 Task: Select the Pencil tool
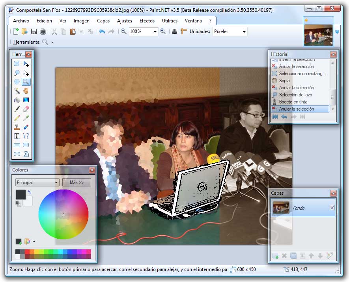pyautogui.click(x=17, y=118)
